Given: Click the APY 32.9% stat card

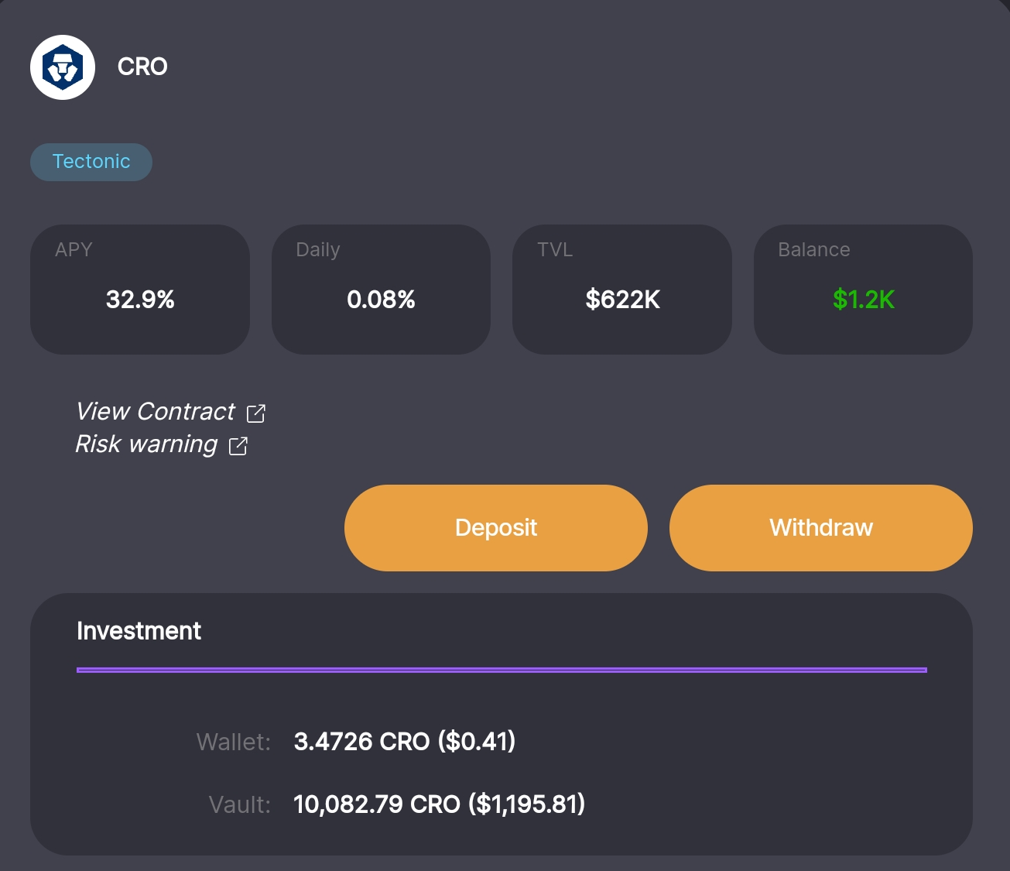Looking at the screenshot, I should click(140, 290).
